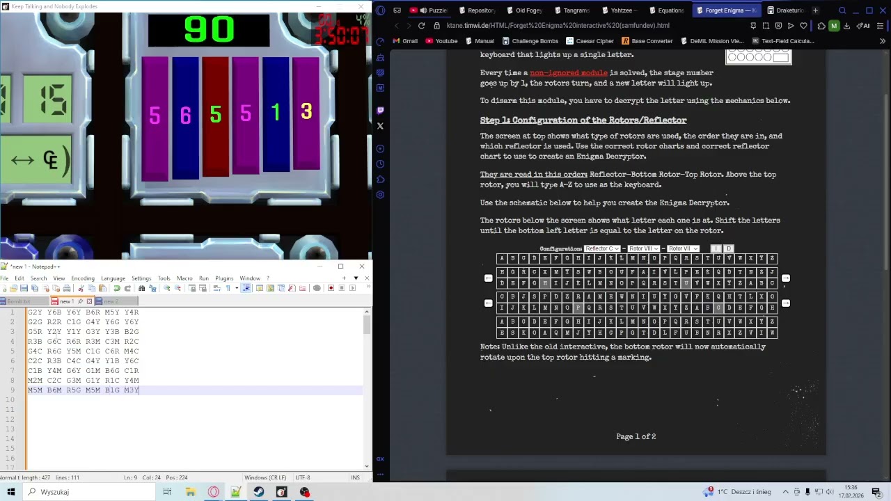The height and width of the screenshot is (501, 891).
Task: Click left arrow beside the H G R C rotor
Action: point(488,278)
